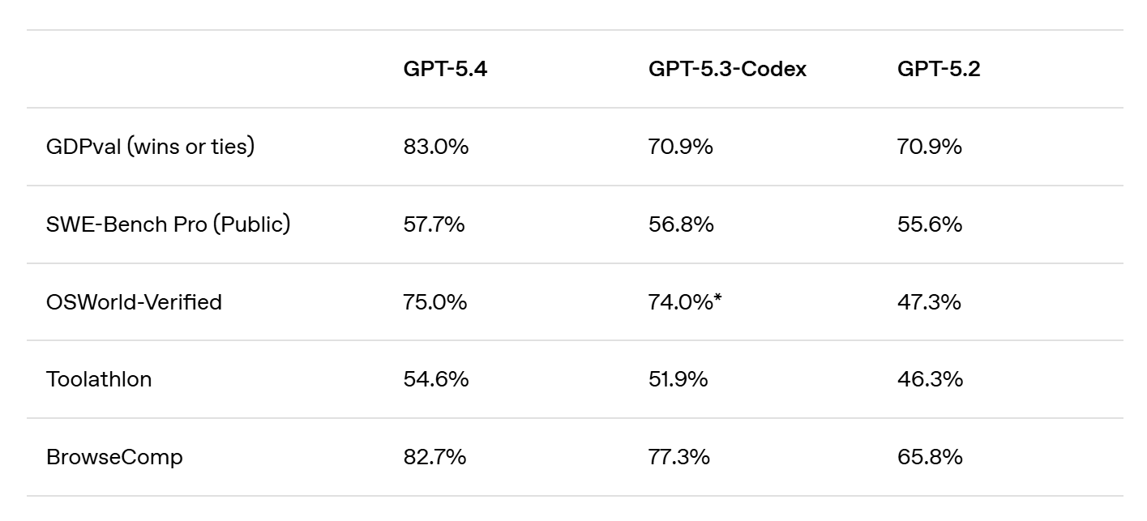The height and width of the screenshot is (521, 1147).
Task: Select the BrowseComp row label
Action: [x=114, y=457]
